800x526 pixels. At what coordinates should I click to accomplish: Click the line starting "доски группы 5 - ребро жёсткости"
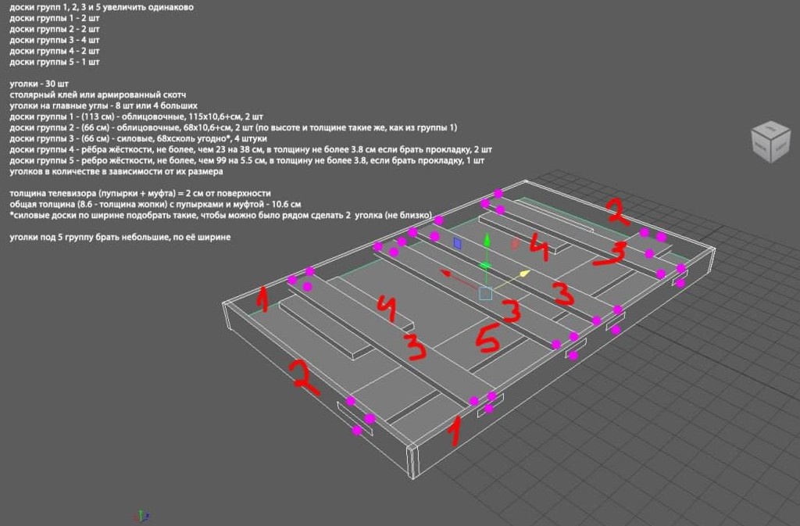click(x=247, y=161)
